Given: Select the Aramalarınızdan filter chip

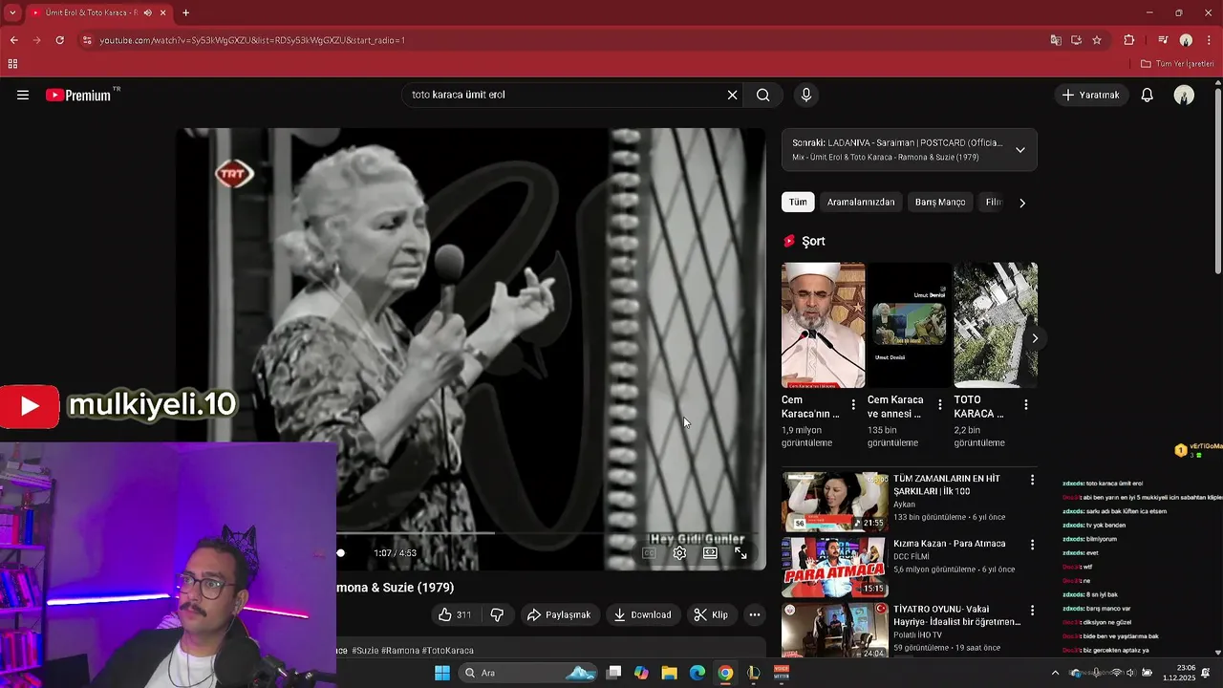Looking at the screenshot, I should [x=861, y=202].
